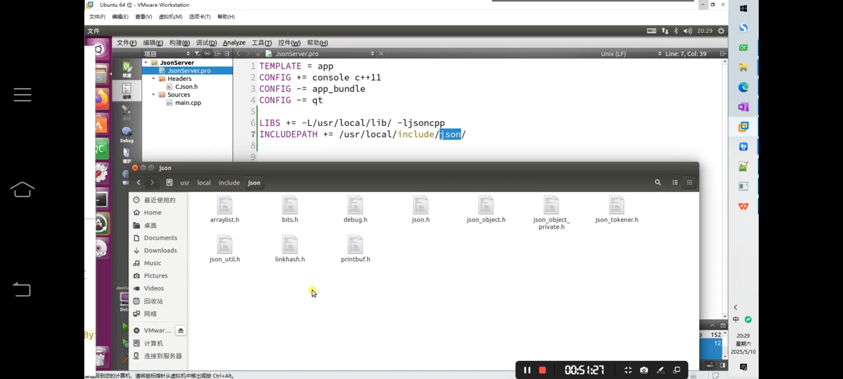Open Debug mode in Qt Creator sidebar

(126, 135)
